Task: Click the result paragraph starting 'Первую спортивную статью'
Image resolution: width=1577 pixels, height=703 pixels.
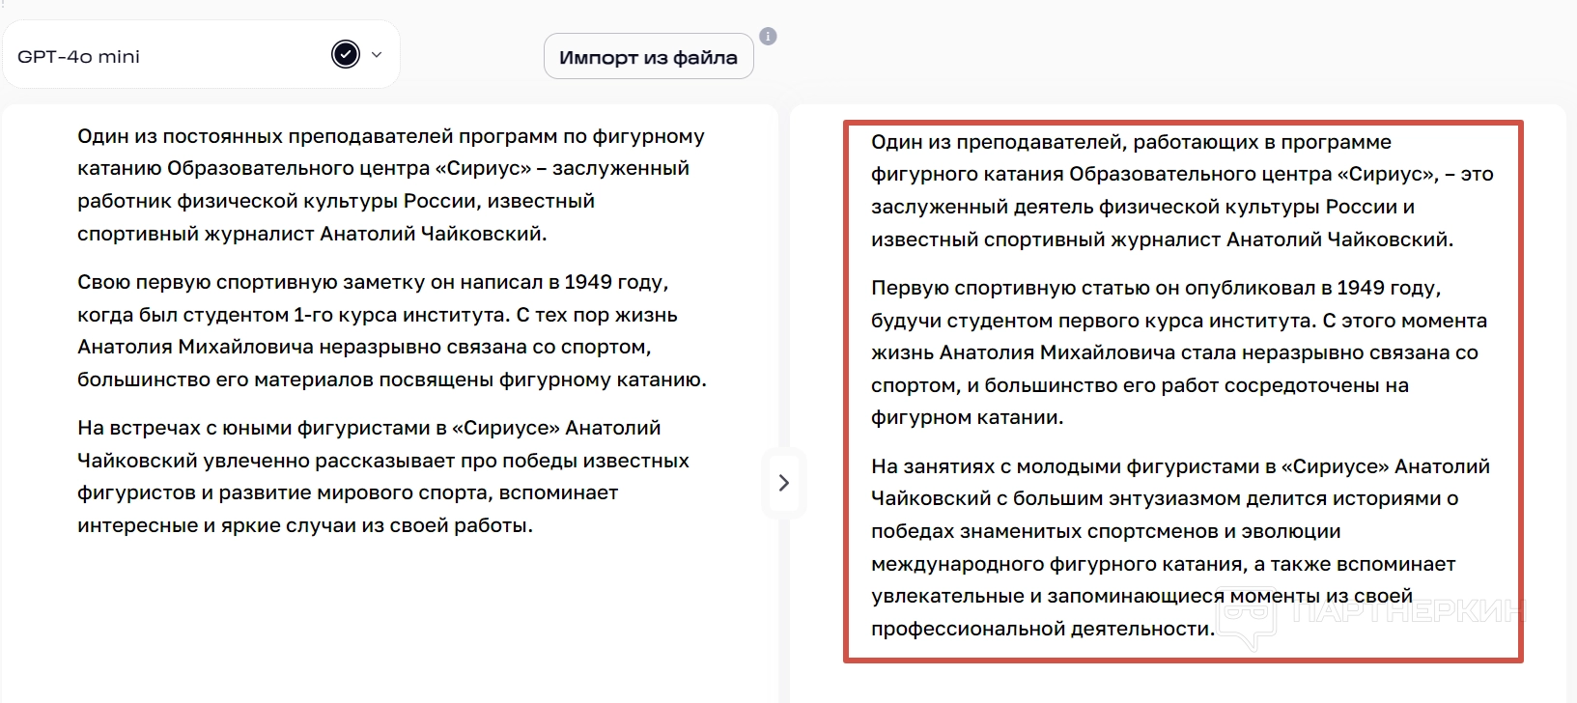Action: tap(1178, 352)
